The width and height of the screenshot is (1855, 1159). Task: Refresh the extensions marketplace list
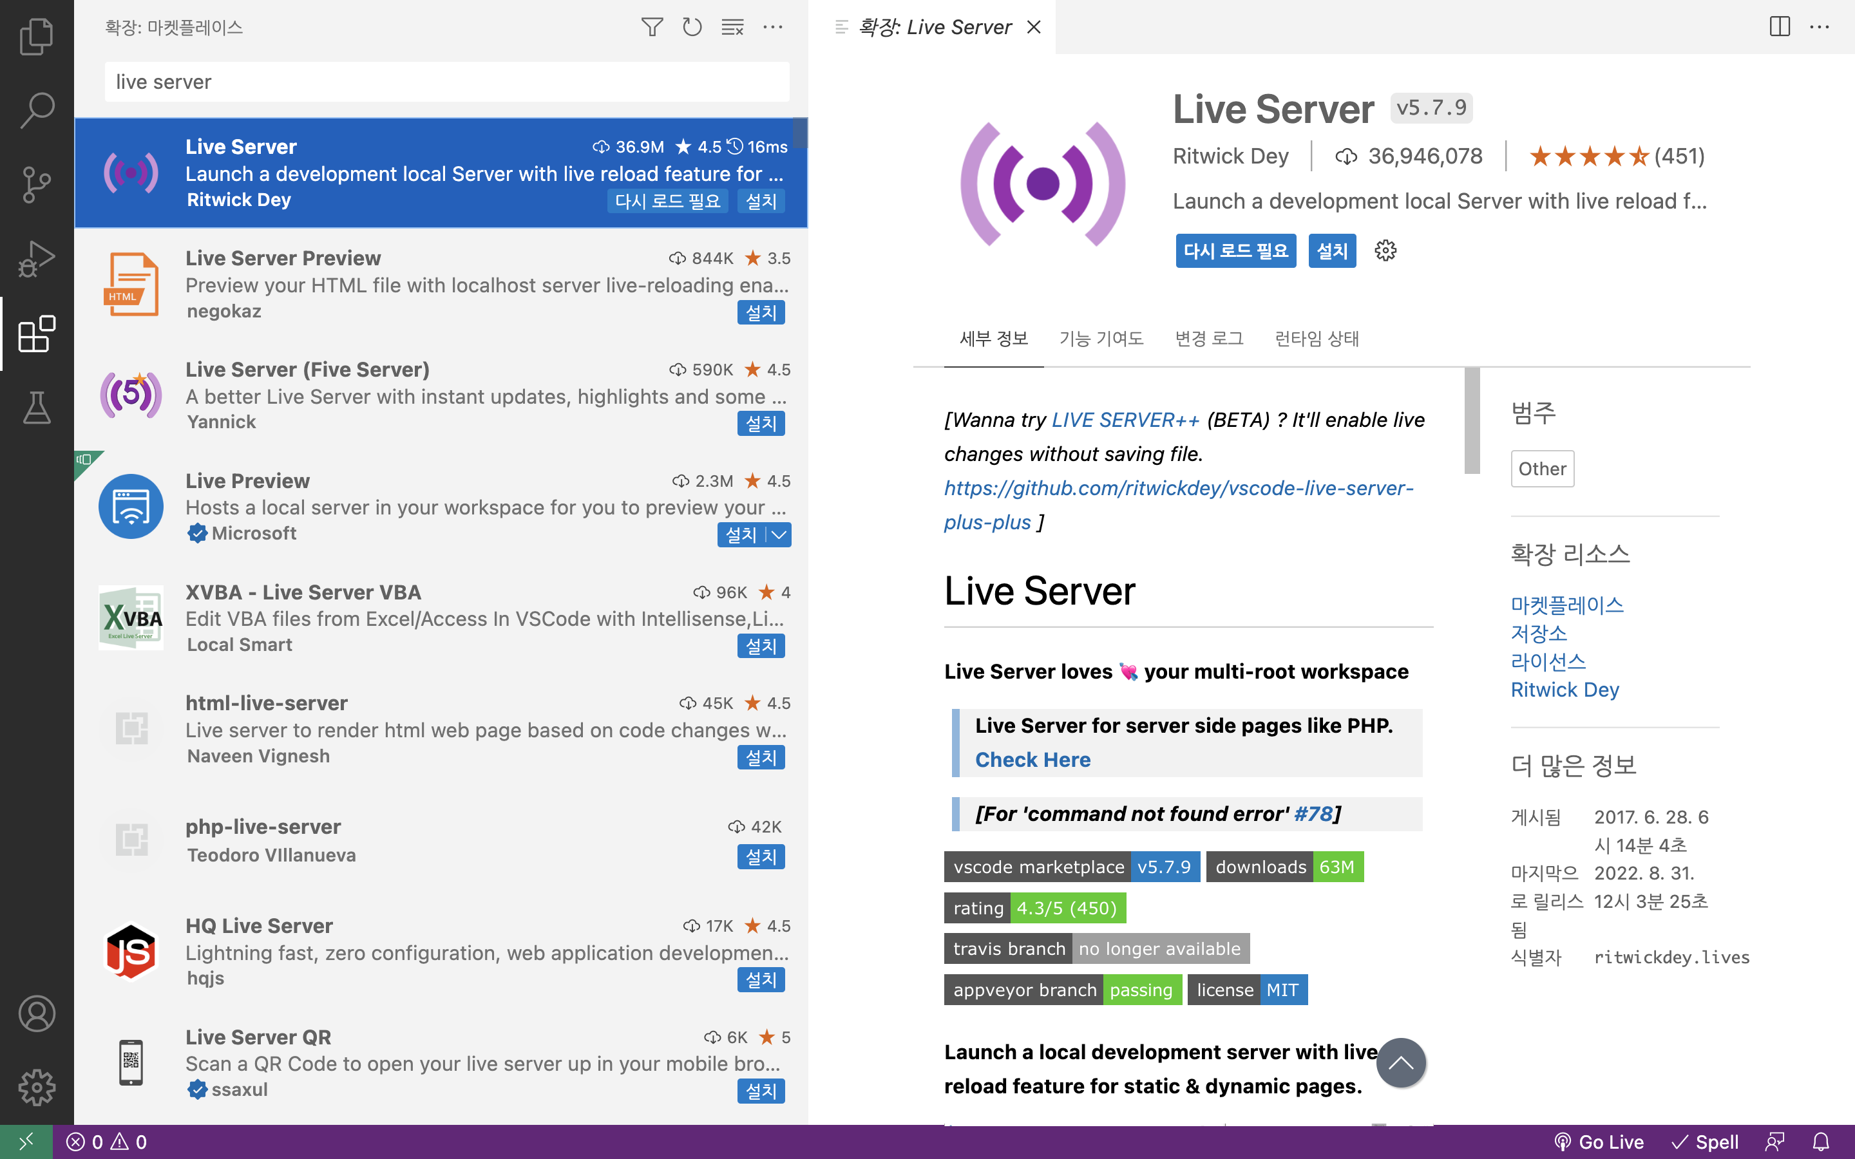pos(692,28)
